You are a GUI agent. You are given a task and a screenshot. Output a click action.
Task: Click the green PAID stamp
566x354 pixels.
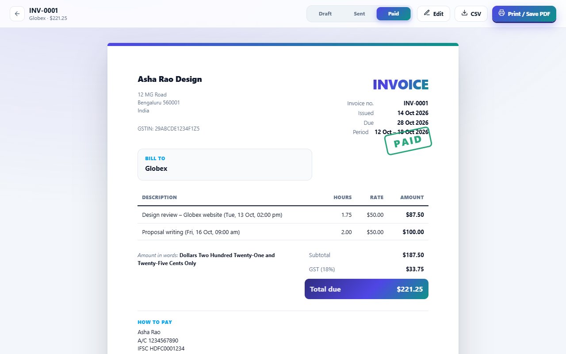click(408, 141)
